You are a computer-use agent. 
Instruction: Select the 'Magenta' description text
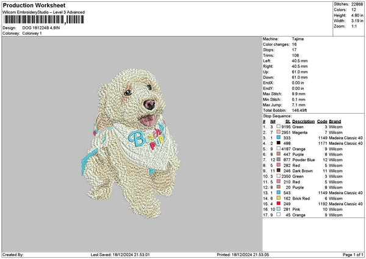(x=300, y=133)
